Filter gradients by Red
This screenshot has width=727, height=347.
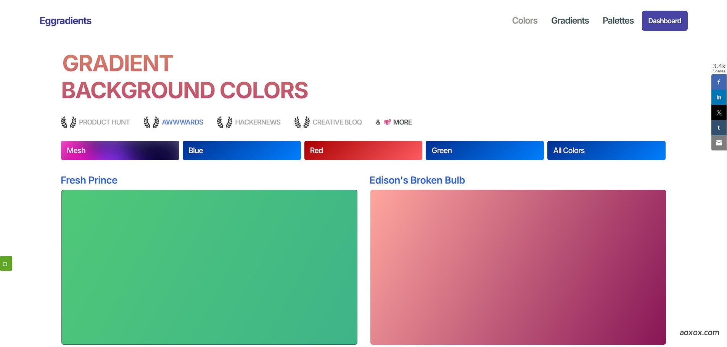tap(363, 150)
